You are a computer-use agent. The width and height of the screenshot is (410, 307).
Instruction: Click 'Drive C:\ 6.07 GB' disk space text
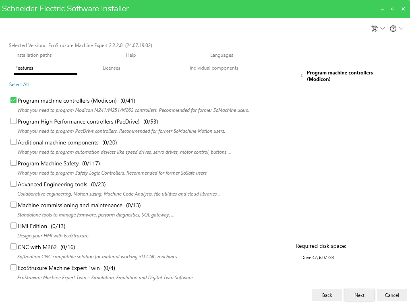tap(317, 258)
